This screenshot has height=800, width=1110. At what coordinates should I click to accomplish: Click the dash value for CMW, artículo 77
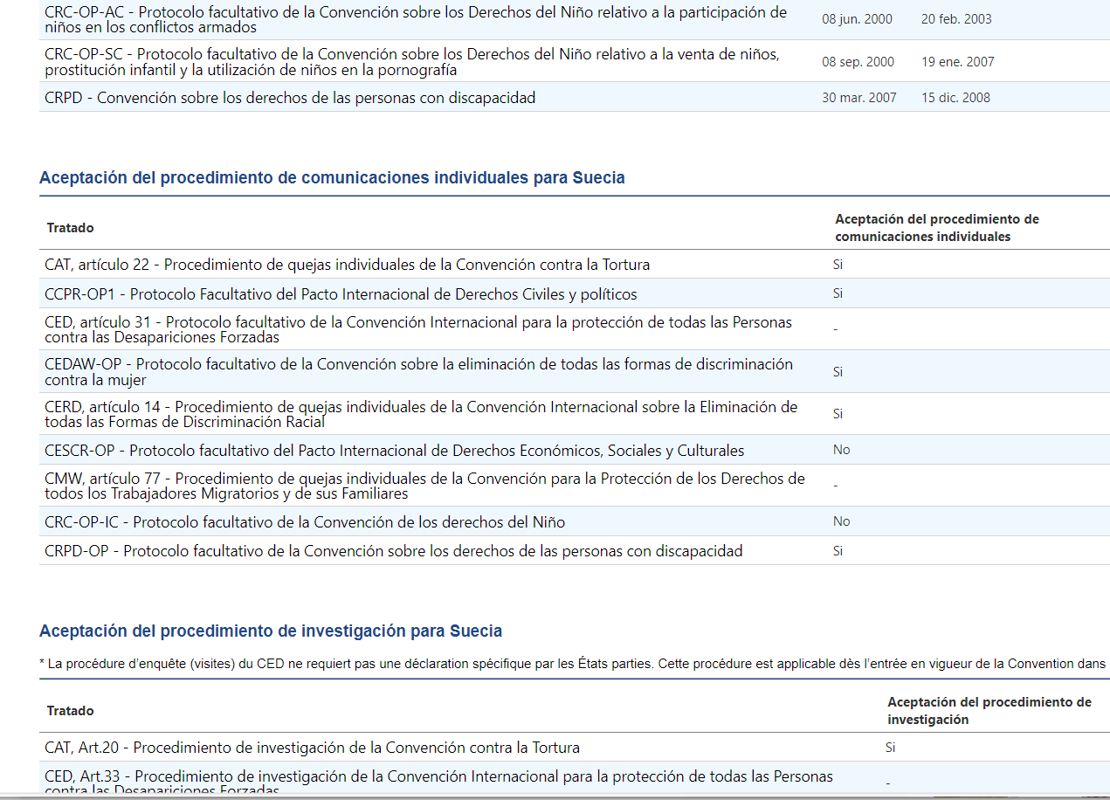(836, 486)
